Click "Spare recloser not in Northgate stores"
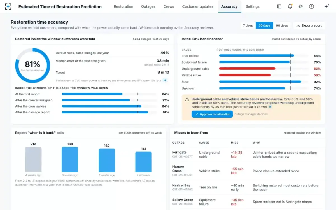 pyautogui.click(x=282, y=202)
